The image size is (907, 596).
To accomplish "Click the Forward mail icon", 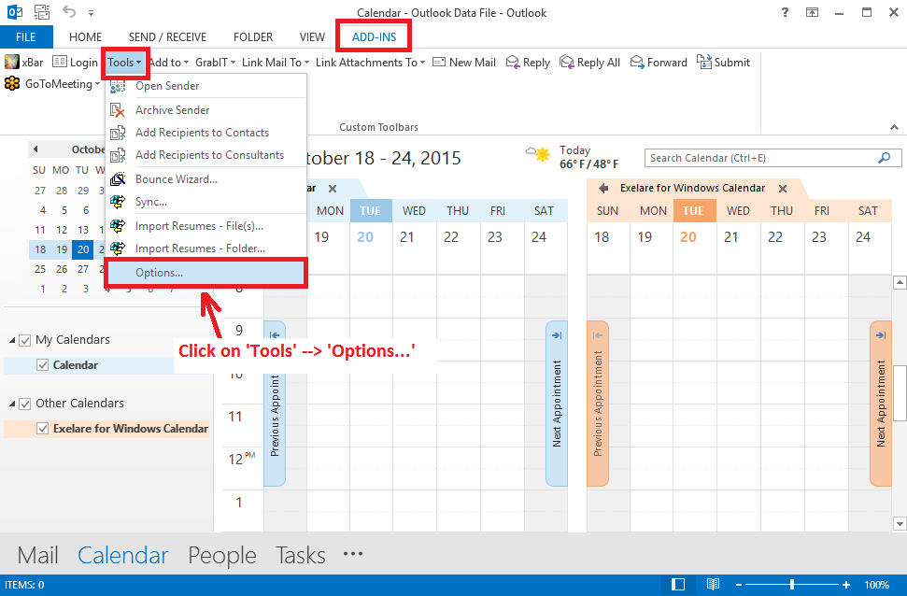I will [637, 62].
